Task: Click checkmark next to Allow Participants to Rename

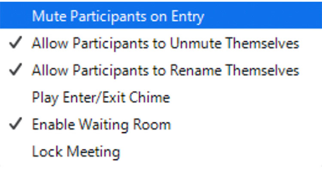Action: pyautogui.click(x=15, y=71)
